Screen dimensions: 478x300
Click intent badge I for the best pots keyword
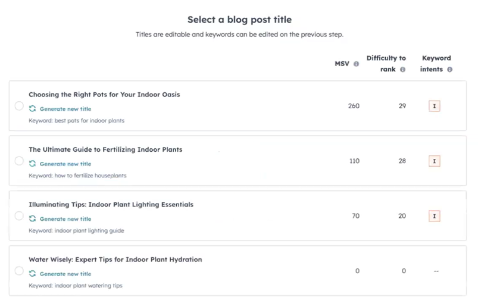[x=435, y=106]
